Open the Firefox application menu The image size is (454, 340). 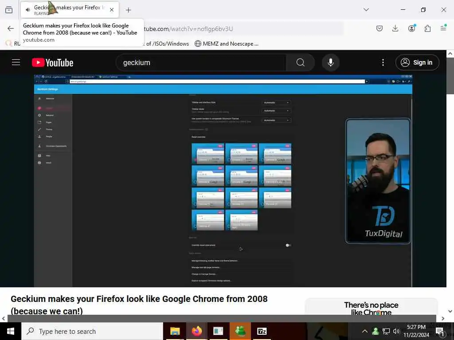(x=443, y=28)
